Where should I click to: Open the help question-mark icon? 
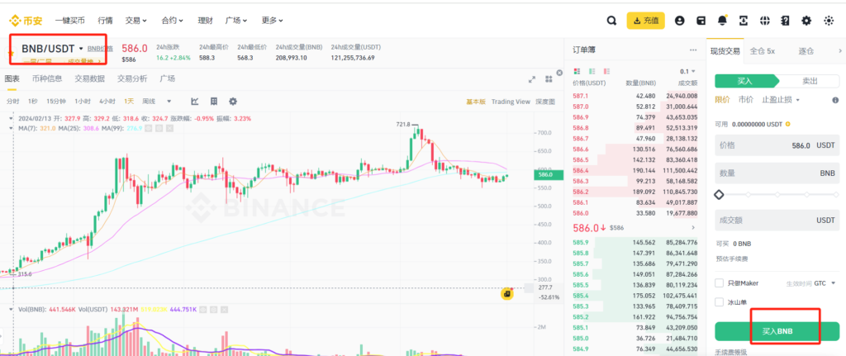coord(786,21)
